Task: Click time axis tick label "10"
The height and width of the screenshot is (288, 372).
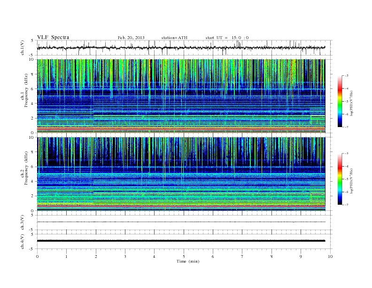Action: [330, 256]
